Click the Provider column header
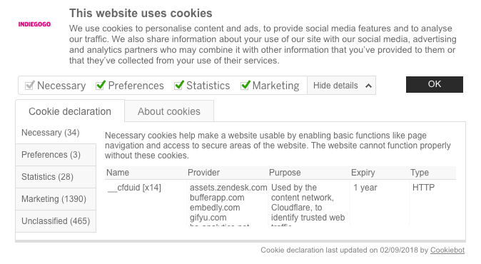The width and height of the screenshot is (481, 264). click(203, 173)
